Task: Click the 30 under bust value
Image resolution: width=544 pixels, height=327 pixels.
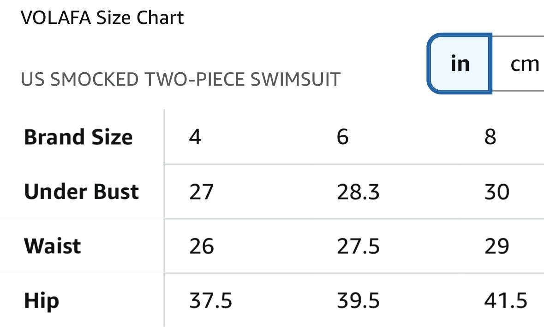Action: point(496,192)
